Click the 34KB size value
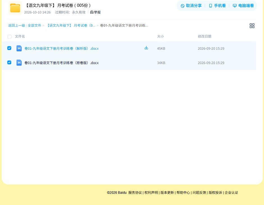 coord(161,63)
